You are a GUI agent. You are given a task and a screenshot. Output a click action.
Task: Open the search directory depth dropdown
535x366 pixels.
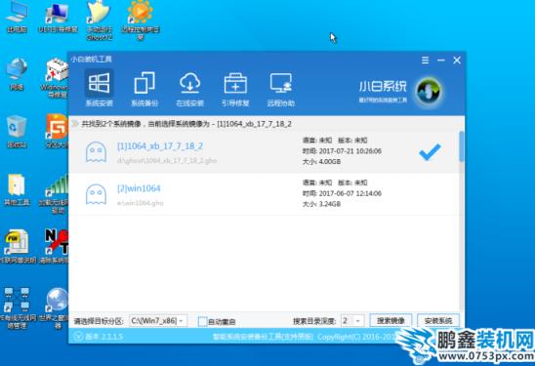point(352,321)
